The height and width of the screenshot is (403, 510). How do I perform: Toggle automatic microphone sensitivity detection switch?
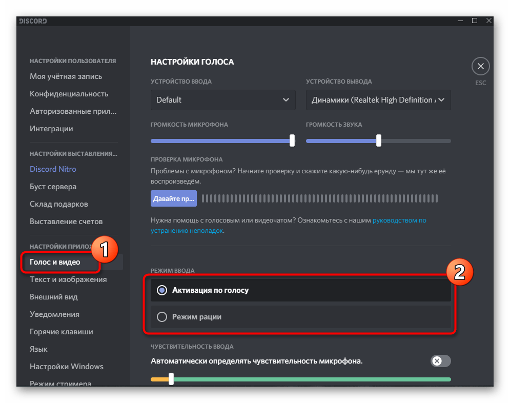[x=441, y=361]
